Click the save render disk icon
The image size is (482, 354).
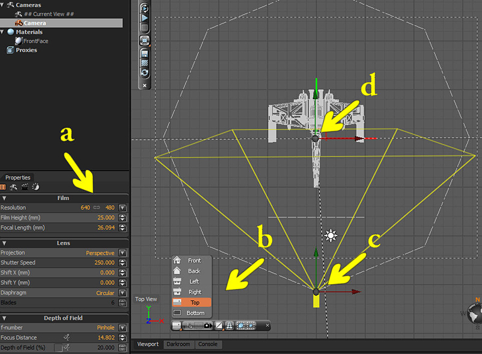pyautogui.click(x=145, y=53)
